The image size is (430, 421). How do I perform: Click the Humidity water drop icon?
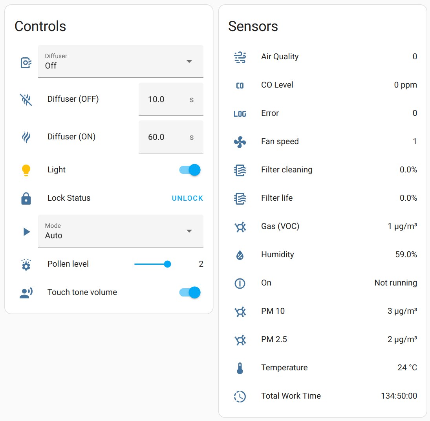pyautogui.click(x=240, y=255)
